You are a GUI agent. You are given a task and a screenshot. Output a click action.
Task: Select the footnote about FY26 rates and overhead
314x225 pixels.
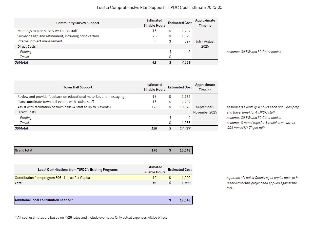pyautogui.click(x=91, y=217)
